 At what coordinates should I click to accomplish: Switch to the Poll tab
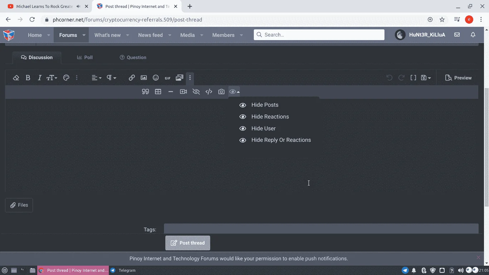[x=85, y=57]
